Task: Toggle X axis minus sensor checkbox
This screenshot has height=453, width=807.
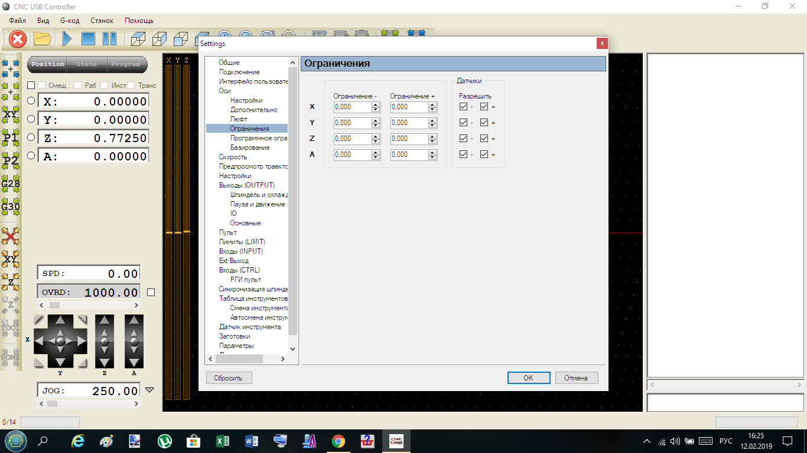Action: (x=463, y=107)
